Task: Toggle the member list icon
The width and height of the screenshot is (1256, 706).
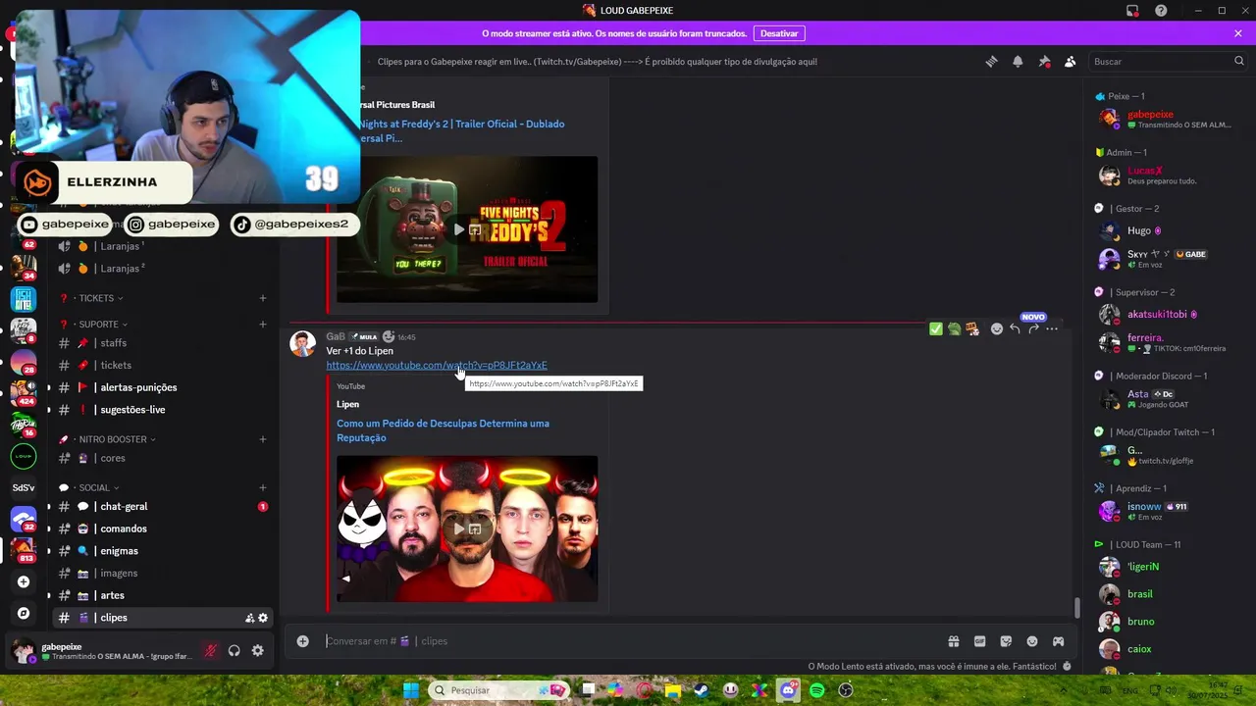Action: coord(1071,62)
